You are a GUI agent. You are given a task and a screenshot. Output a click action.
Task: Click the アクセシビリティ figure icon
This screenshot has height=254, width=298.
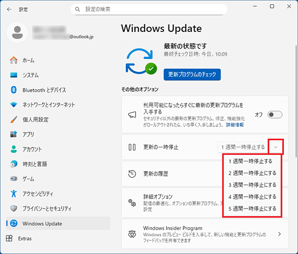(14, 193)
